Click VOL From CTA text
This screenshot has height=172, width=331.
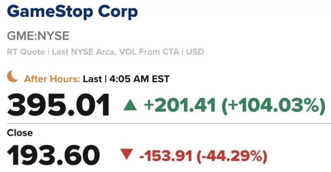tap(149, 52)
